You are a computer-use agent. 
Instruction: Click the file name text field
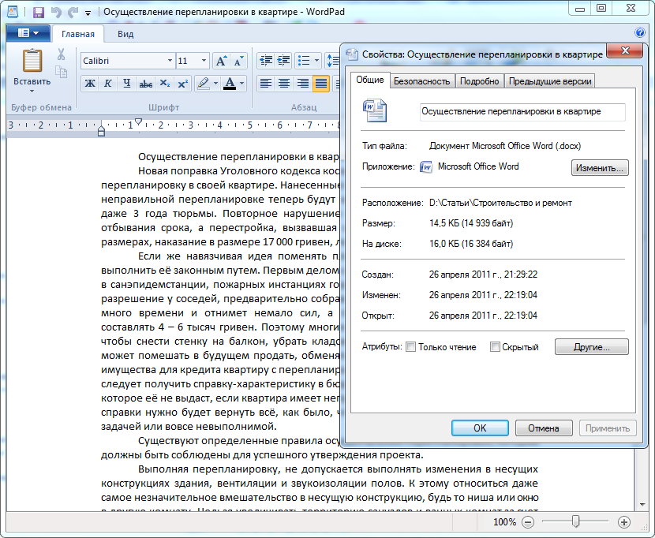[x=522, y=111]
